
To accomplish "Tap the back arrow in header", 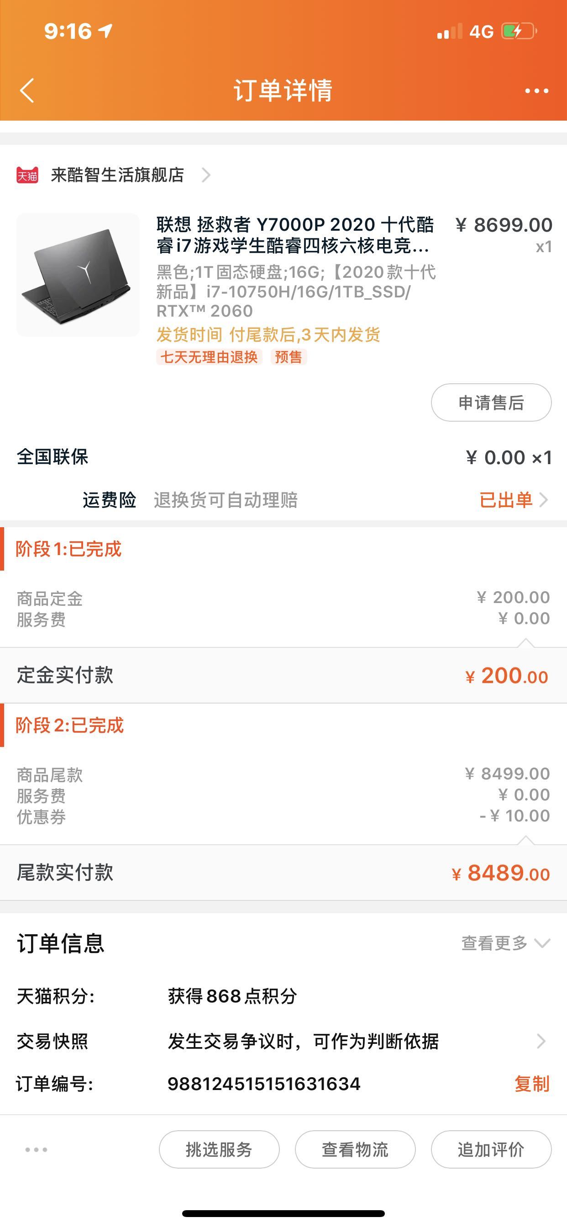I will coord(27,90).
